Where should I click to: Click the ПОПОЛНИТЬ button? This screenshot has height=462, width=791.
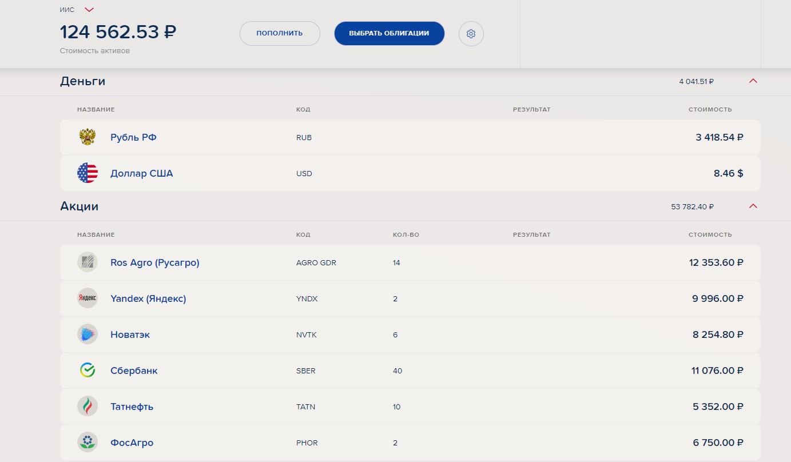(280, 33)
